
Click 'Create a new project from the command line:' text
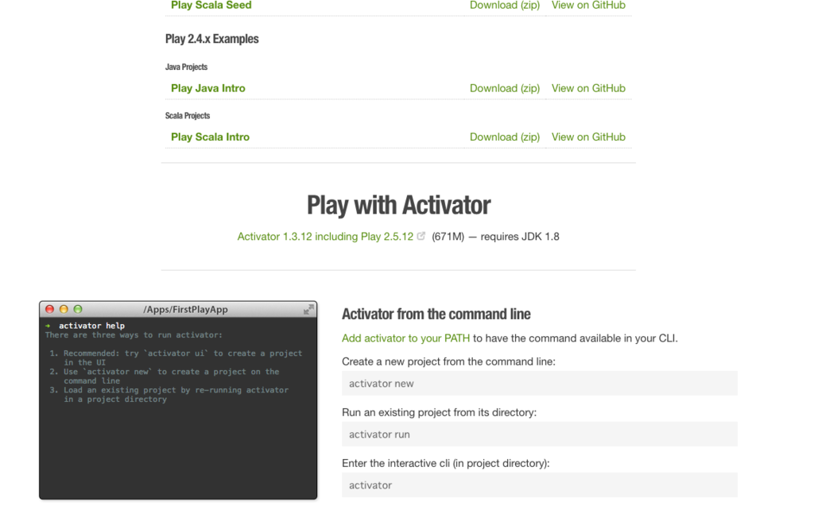click(448, 361)
